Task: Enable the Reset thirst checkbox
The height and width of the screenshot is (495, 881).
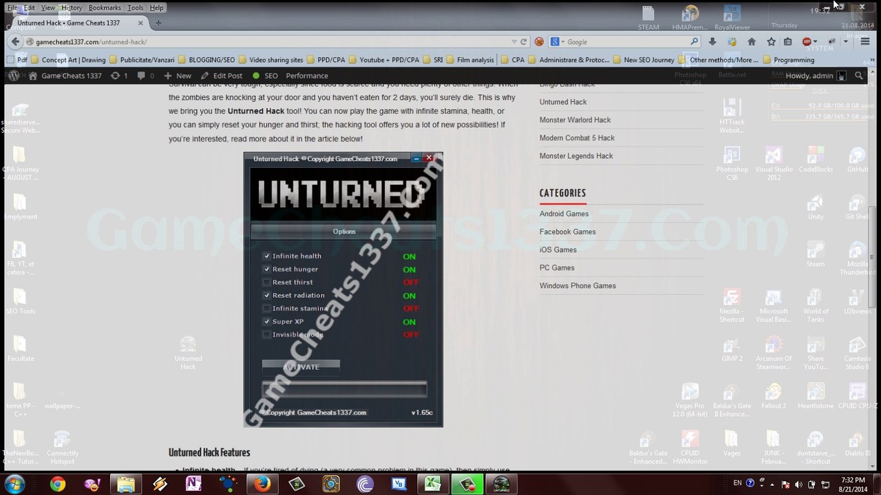Action: [266, 282]
